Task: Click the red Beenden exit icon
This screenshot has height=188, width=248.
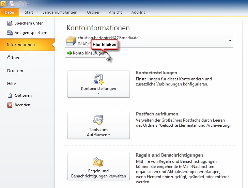Action: click(x=10, y=105)
